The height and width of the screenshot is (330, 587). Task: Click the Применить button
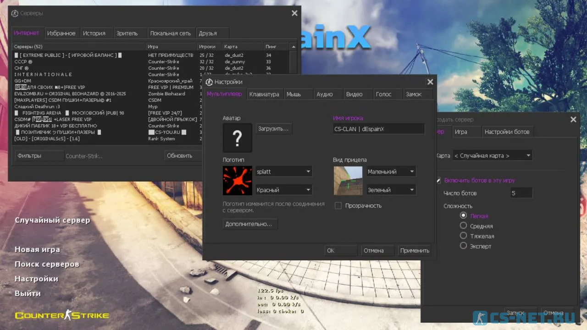point(415,250)
